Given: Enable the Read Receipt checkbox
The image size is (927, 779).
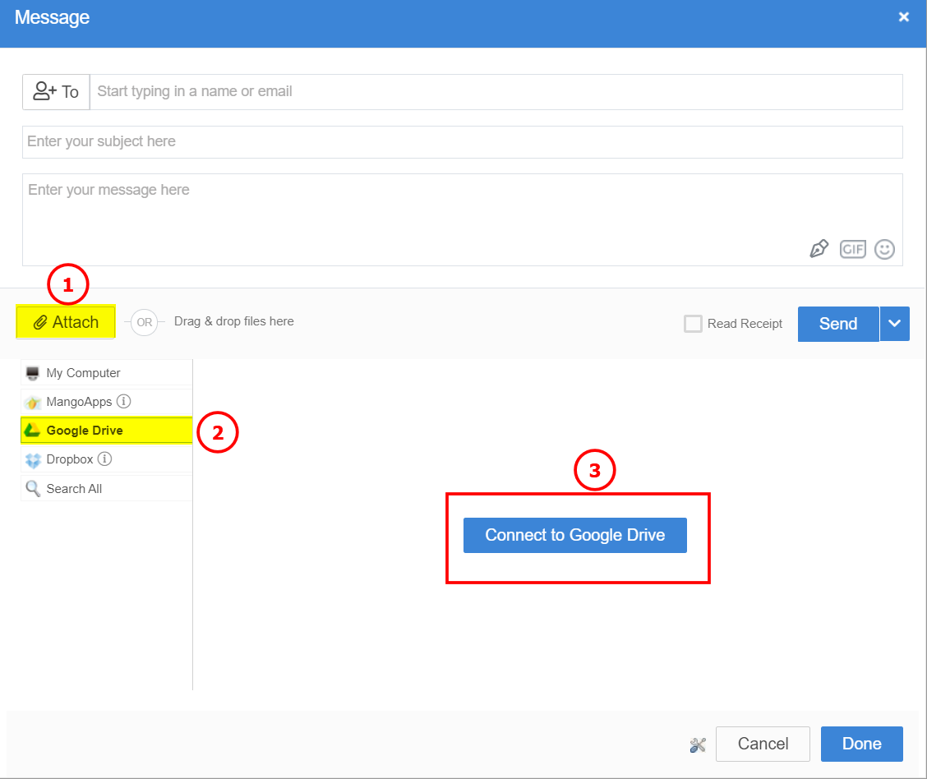Looking at the screenshot, I should pyautogui.click(x=693, y=324).
